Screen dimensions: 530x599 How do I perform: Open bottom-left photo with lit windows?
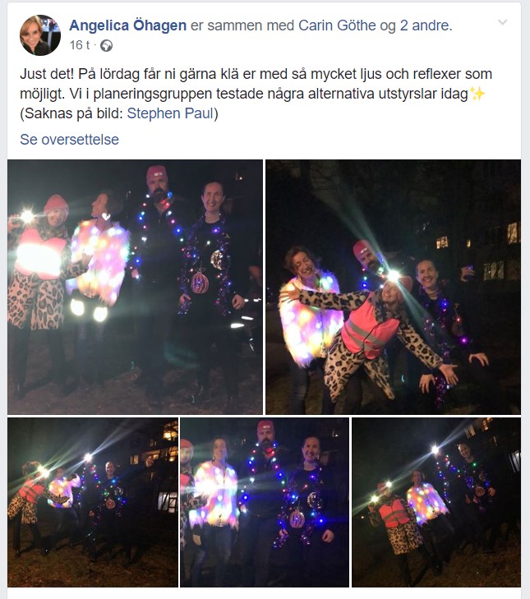pyautogui.click(x=93, y=502)
